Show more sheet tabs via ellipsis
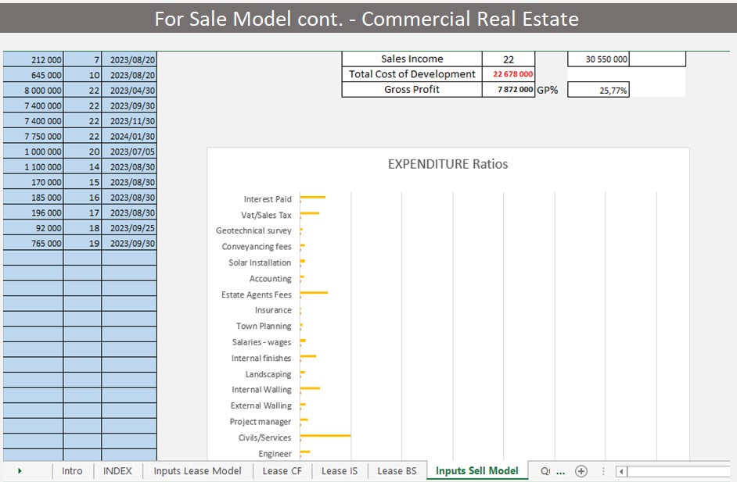Screen dimensions: 737x482 (x=560, y=472)
